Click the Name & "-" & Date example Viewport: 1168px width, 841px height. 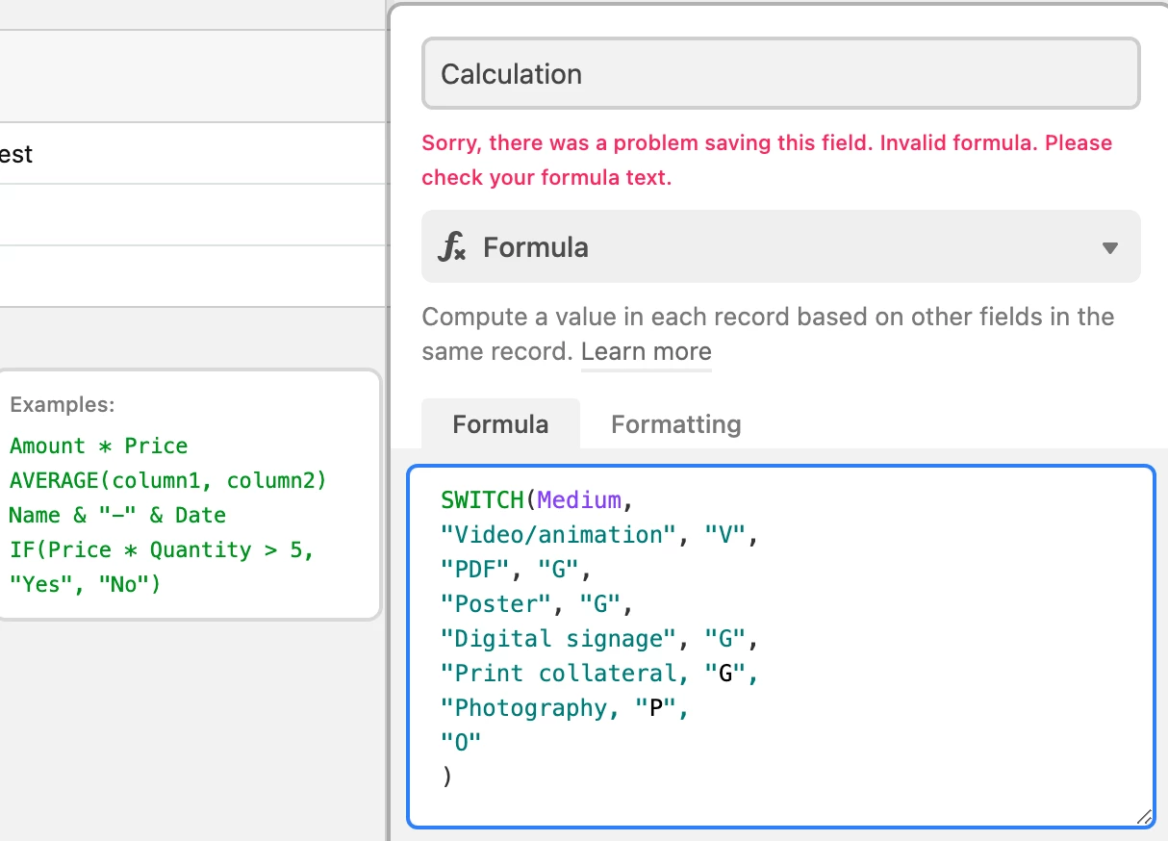119,515
